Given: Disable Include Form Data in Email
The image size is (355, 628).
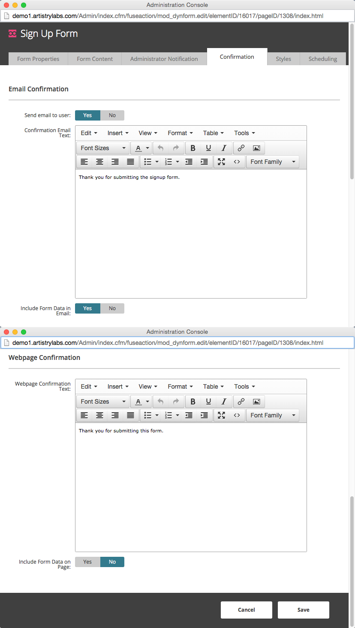Looking at the screenshot, I should (112, 308).
